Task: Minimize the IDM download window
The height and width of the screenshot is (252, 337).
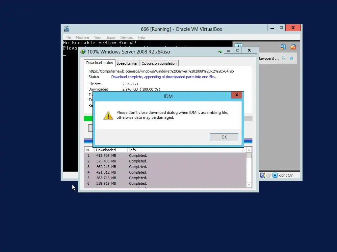Action: pos(228,51)
